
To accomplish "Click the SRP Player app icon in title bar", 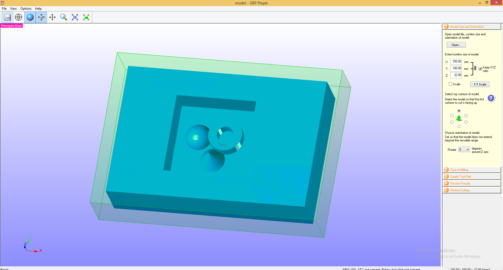I will click(3, 3).
